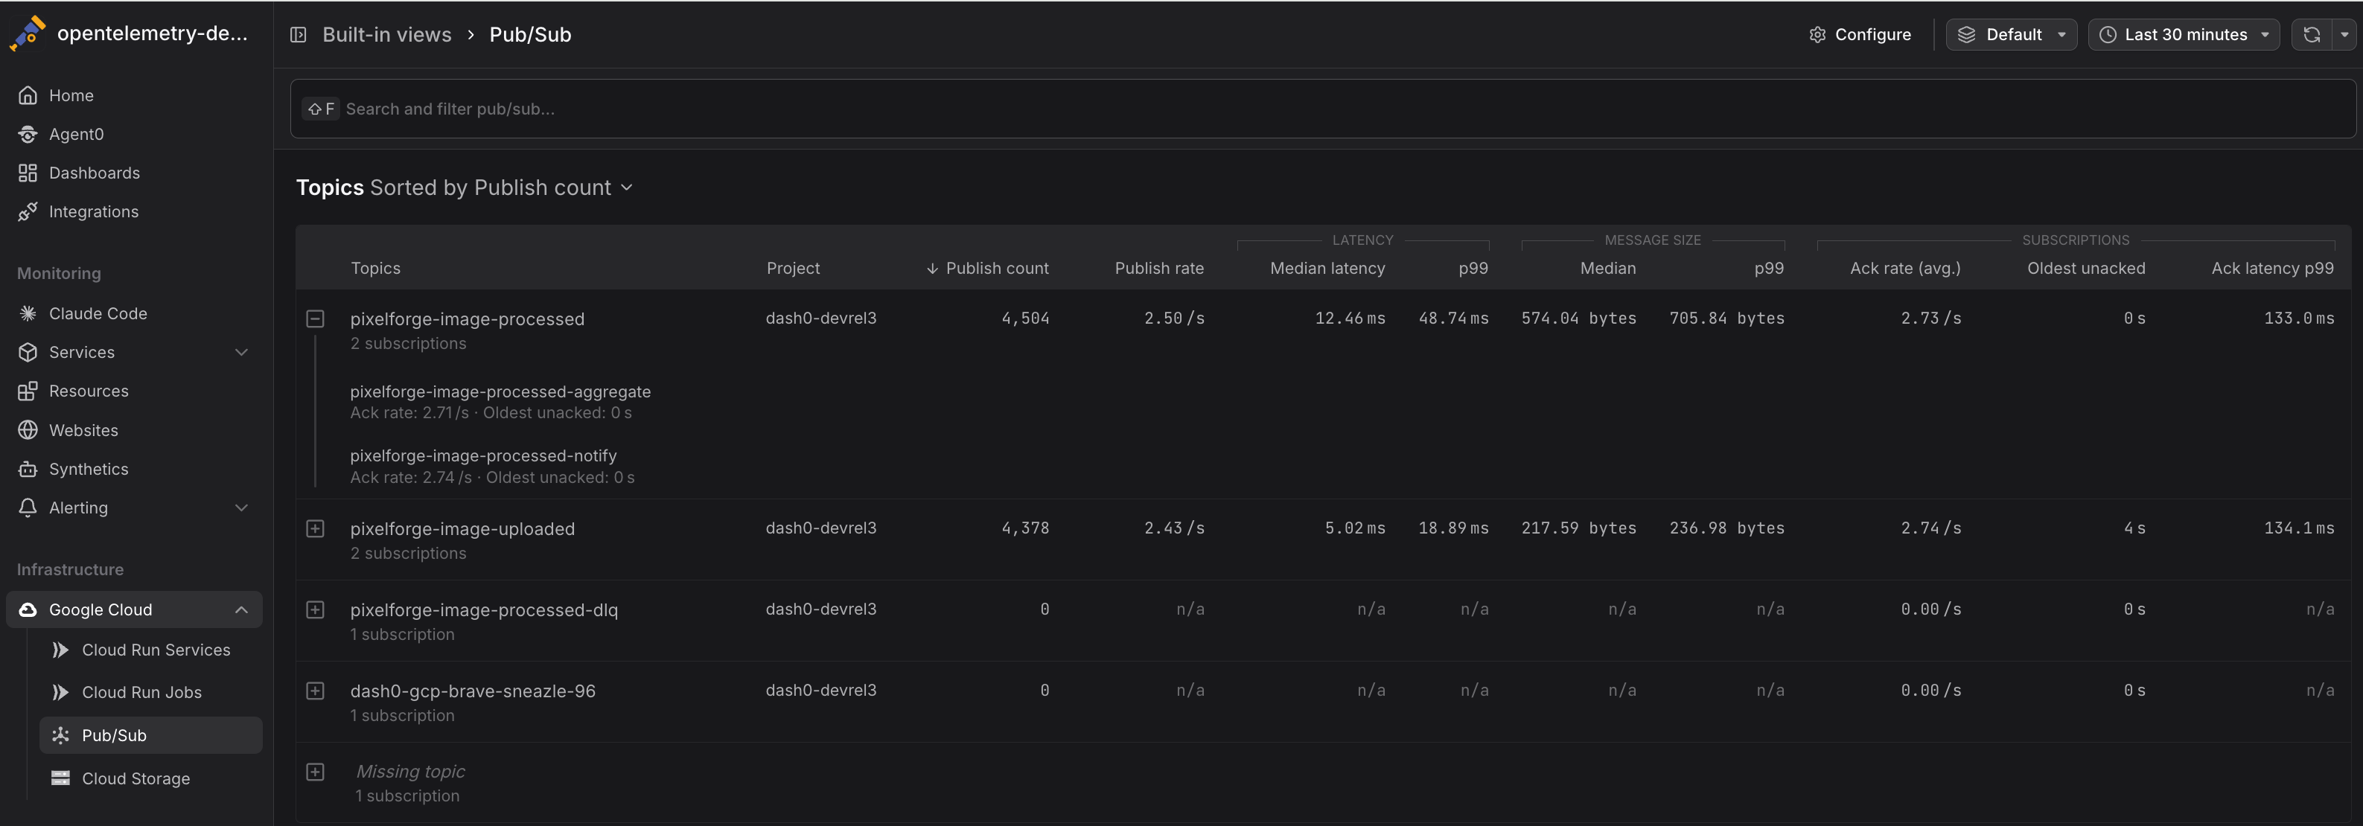Click the 4 s oldest unacked value

click(2134, 528)
